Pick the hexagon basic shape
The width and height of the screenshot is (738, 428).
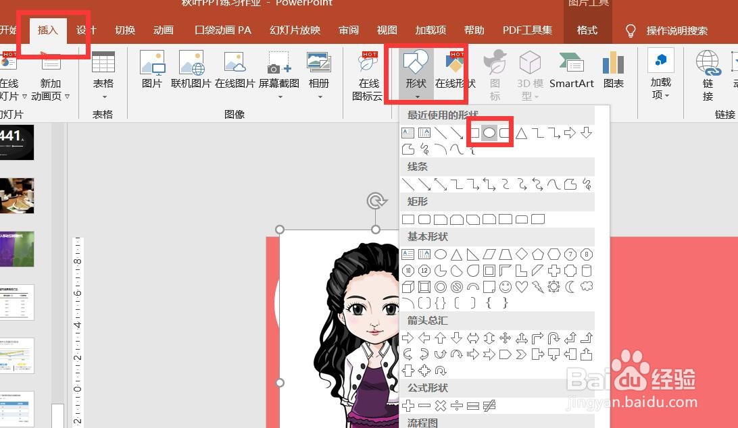tap(554, 255)
